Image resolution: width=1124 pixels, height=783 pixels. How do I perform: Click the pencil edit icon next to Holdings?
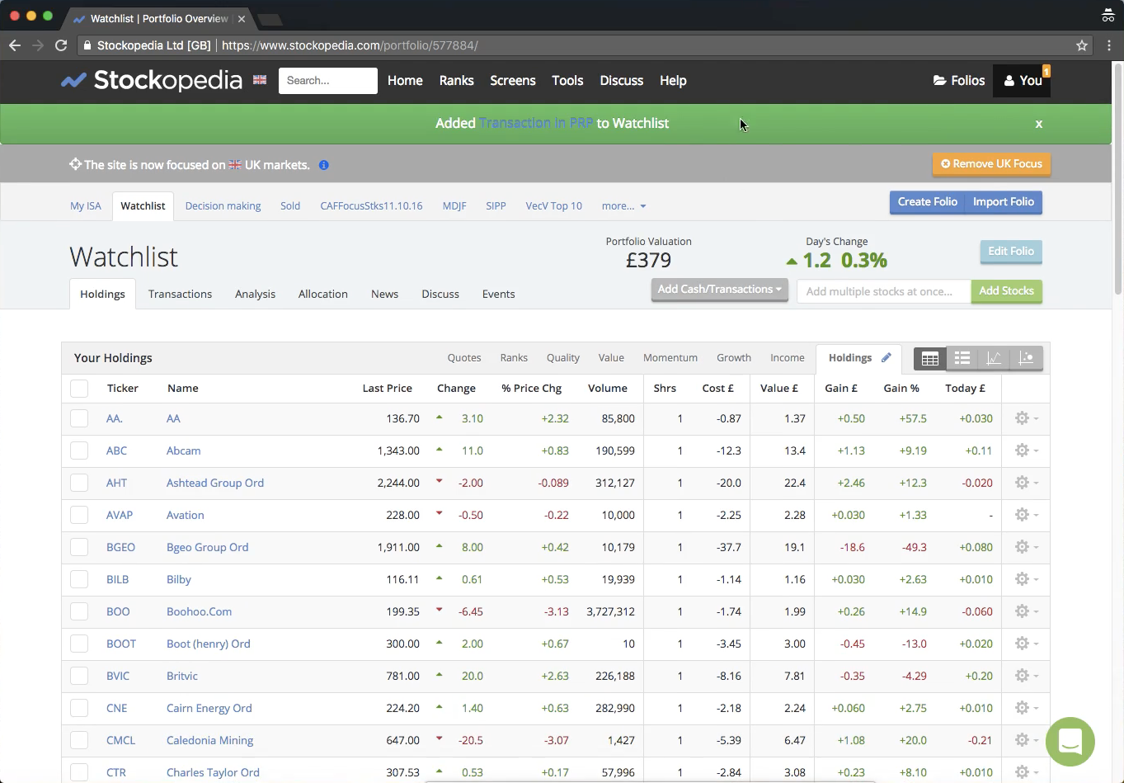pyautogui.click(x=887, y=357)
